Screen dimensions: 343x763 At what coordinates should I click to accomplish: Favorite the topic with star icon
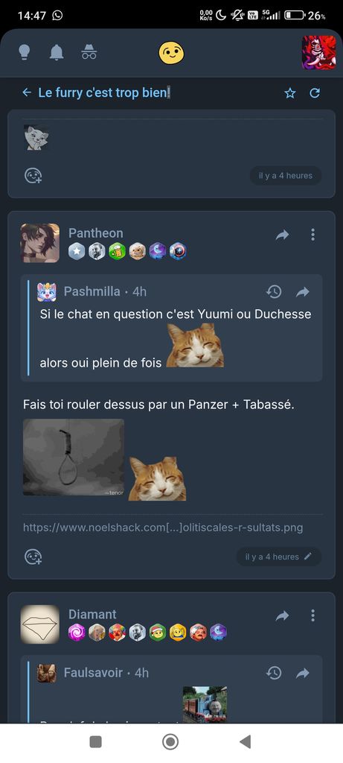pos(290,93)
